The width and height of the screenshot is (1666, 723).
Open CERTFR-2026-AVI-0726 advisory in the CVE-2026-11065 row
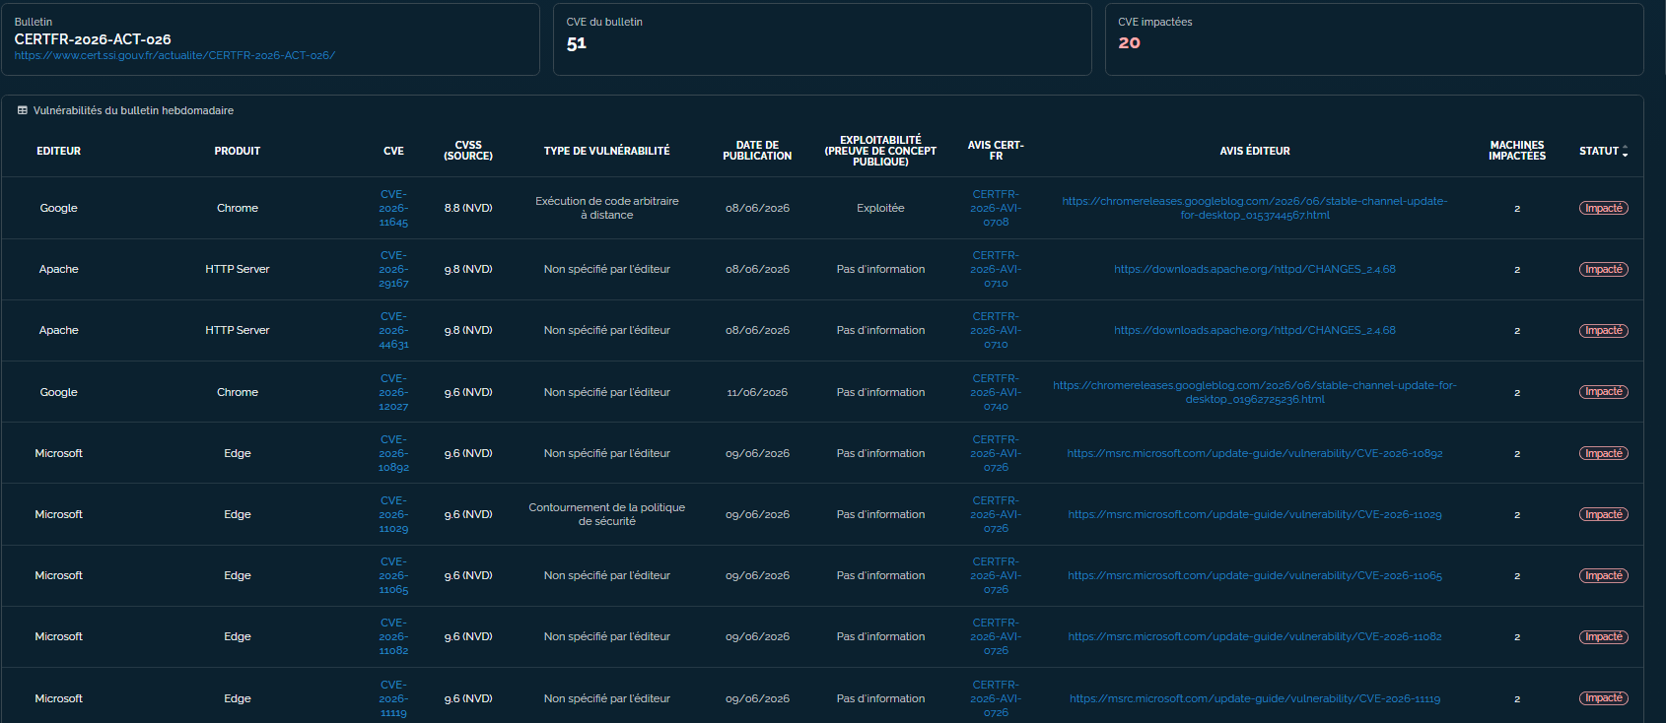(x=996, y=575)
